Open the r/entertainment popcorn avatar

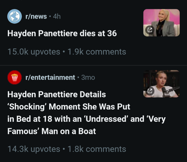coord(15,77)
